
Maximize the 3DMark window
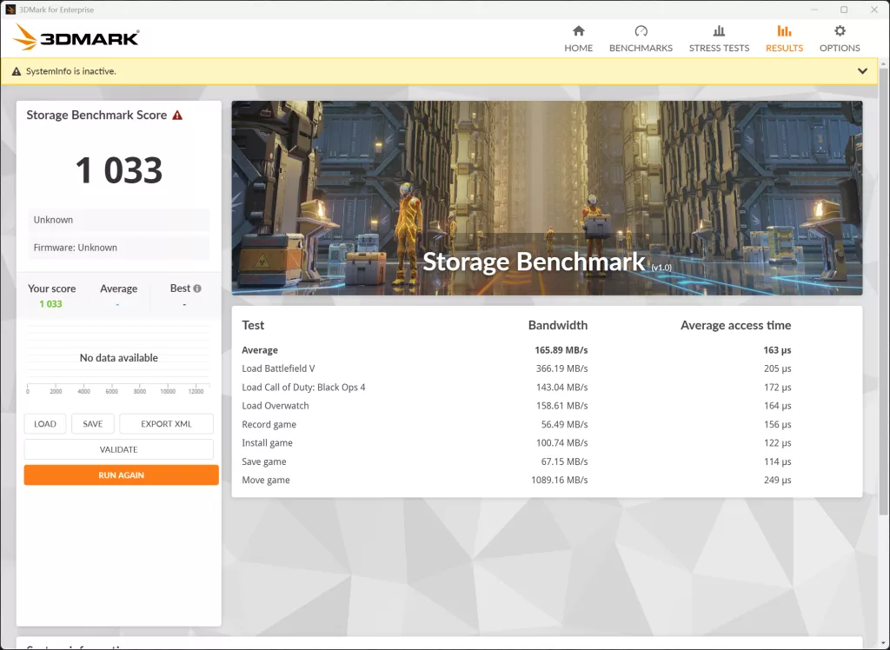click(x=844, y=10)
